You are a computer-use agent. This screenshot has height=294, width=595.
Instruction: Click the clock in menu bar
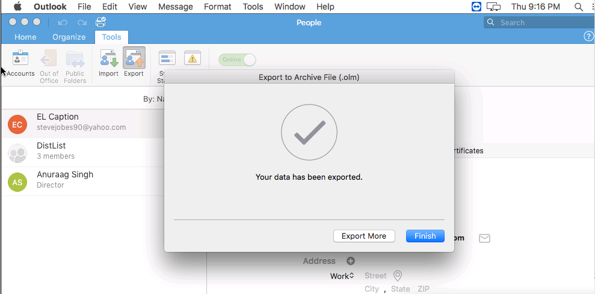tap(536, 7)
